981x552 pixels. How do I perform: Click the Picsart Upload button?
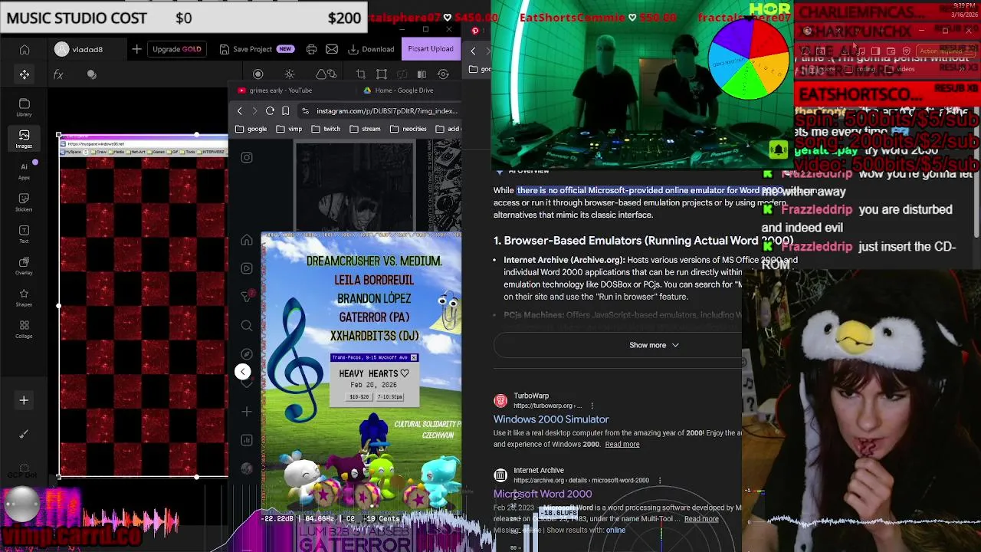pyautogui.click(x=430, y=49)
